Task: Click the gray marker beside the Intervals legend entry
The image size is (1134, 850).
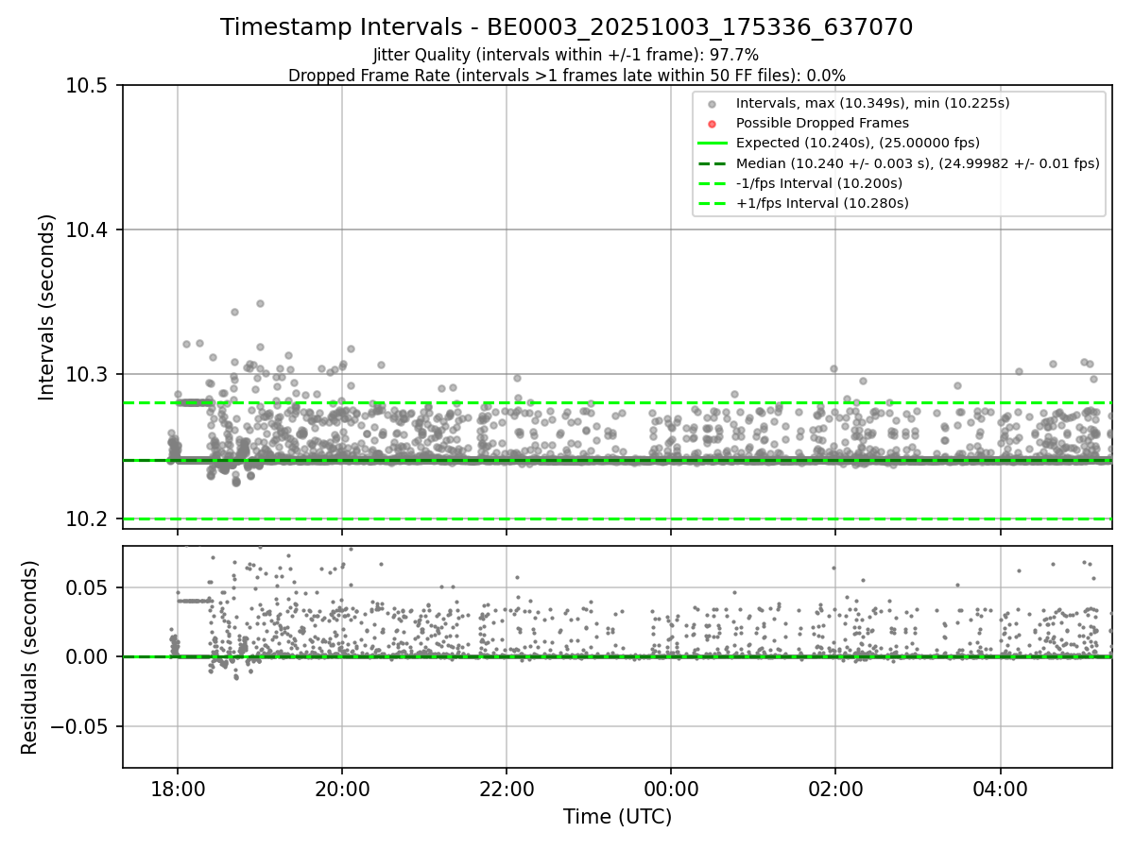Action: point(713,104)
